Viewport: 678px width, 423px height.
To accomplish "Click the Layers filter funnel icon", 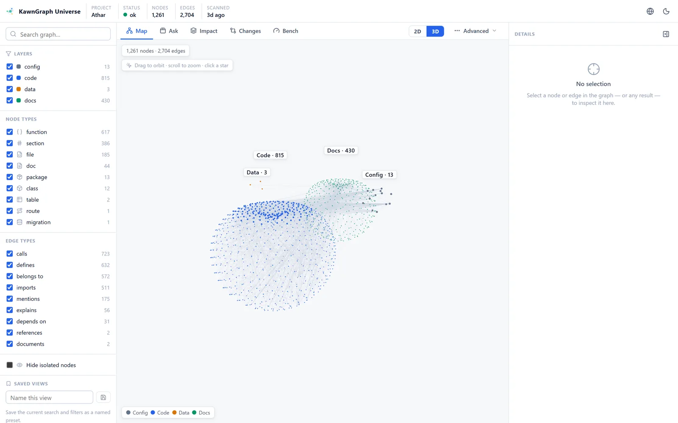I will point(8,54).
